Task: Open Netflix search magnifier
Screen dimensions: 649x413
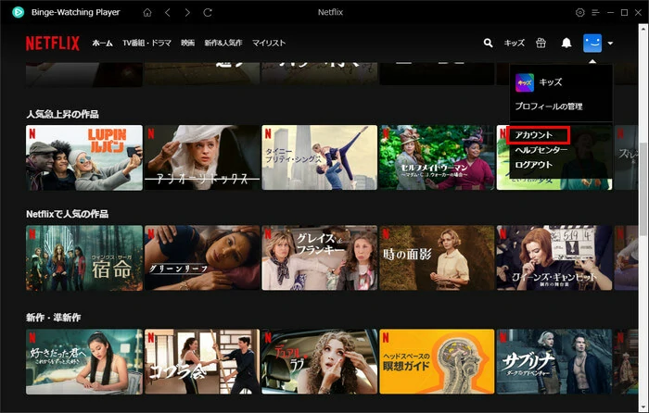Action: tap(489, 43)
